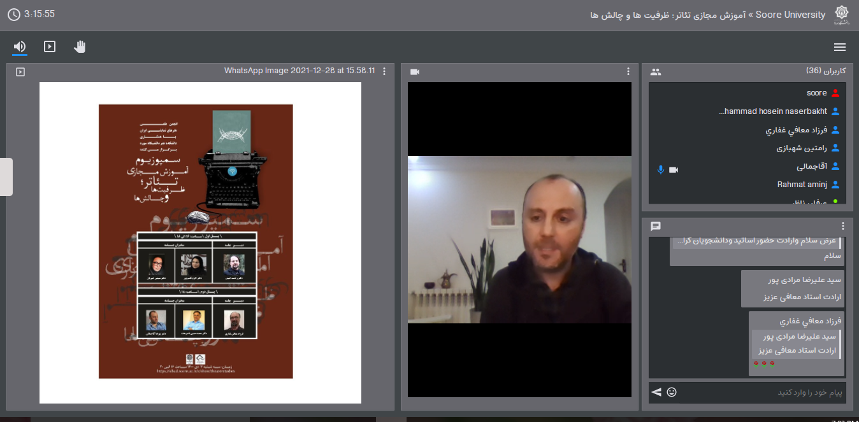859x422 pixels.
Task: Open the chat panel options menu
Action: pos(843,226)
